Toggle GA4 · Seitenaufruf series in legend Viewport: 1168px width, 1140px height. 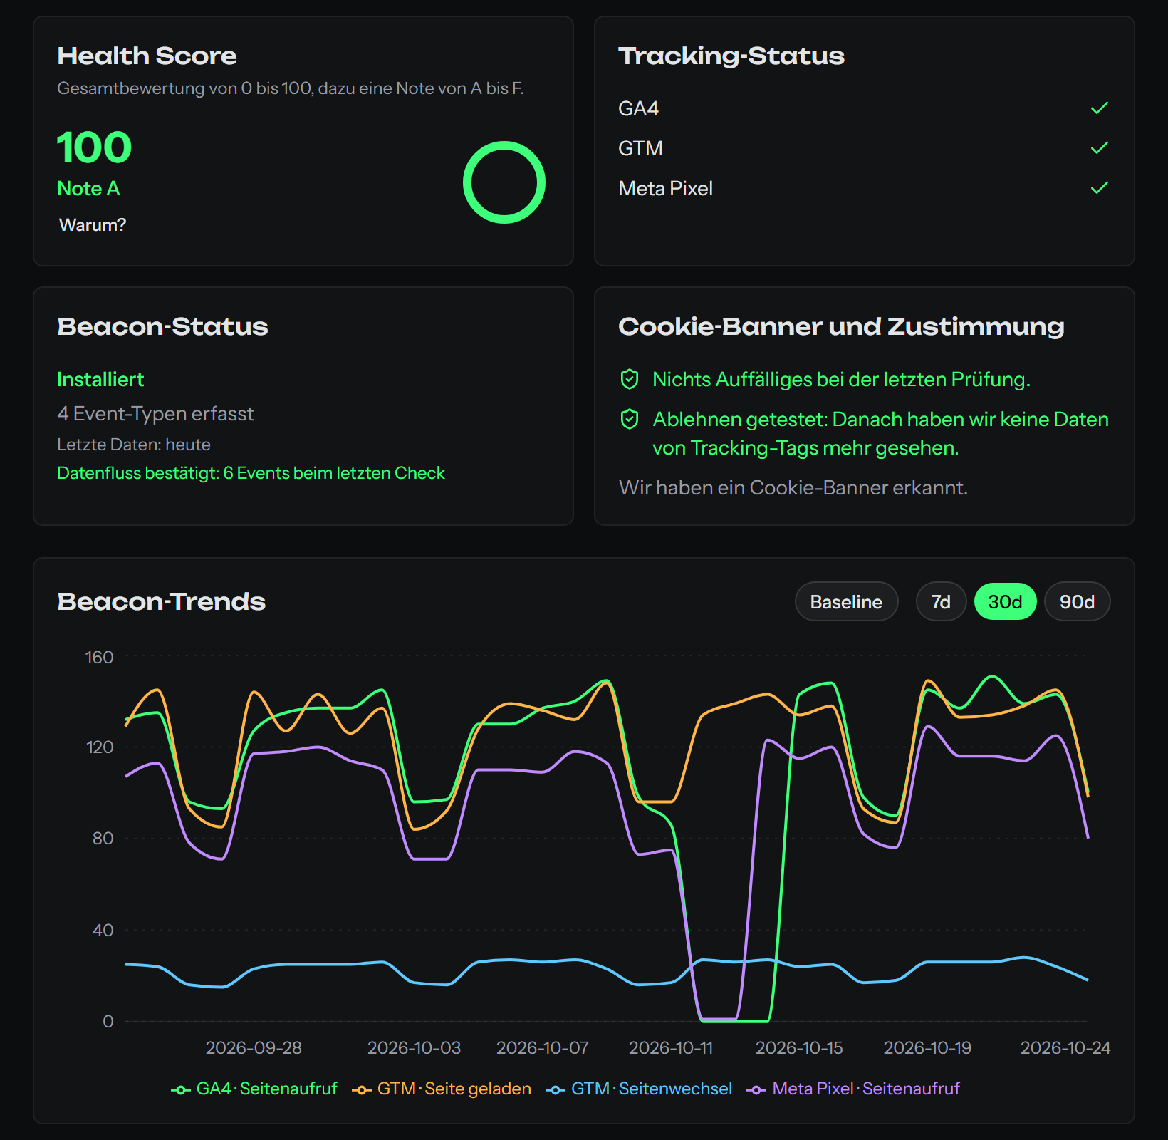click(266, 1089)
